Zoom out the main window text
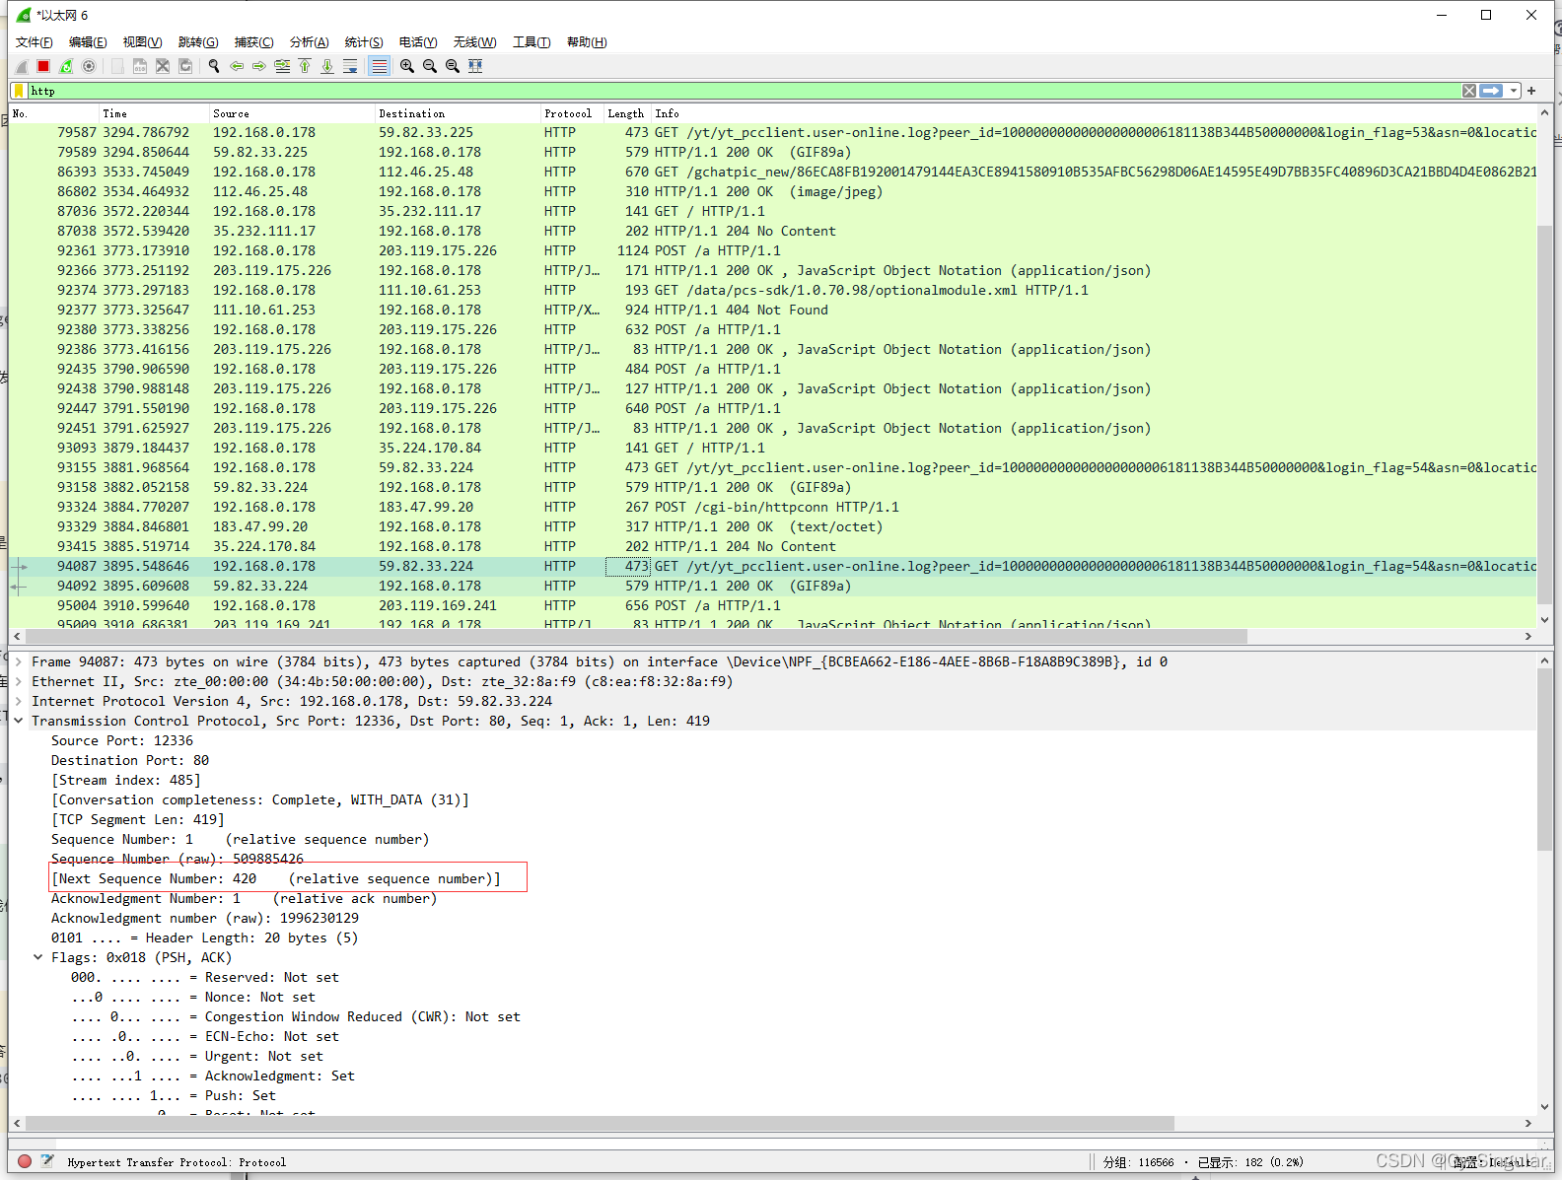 coord(430,66)
